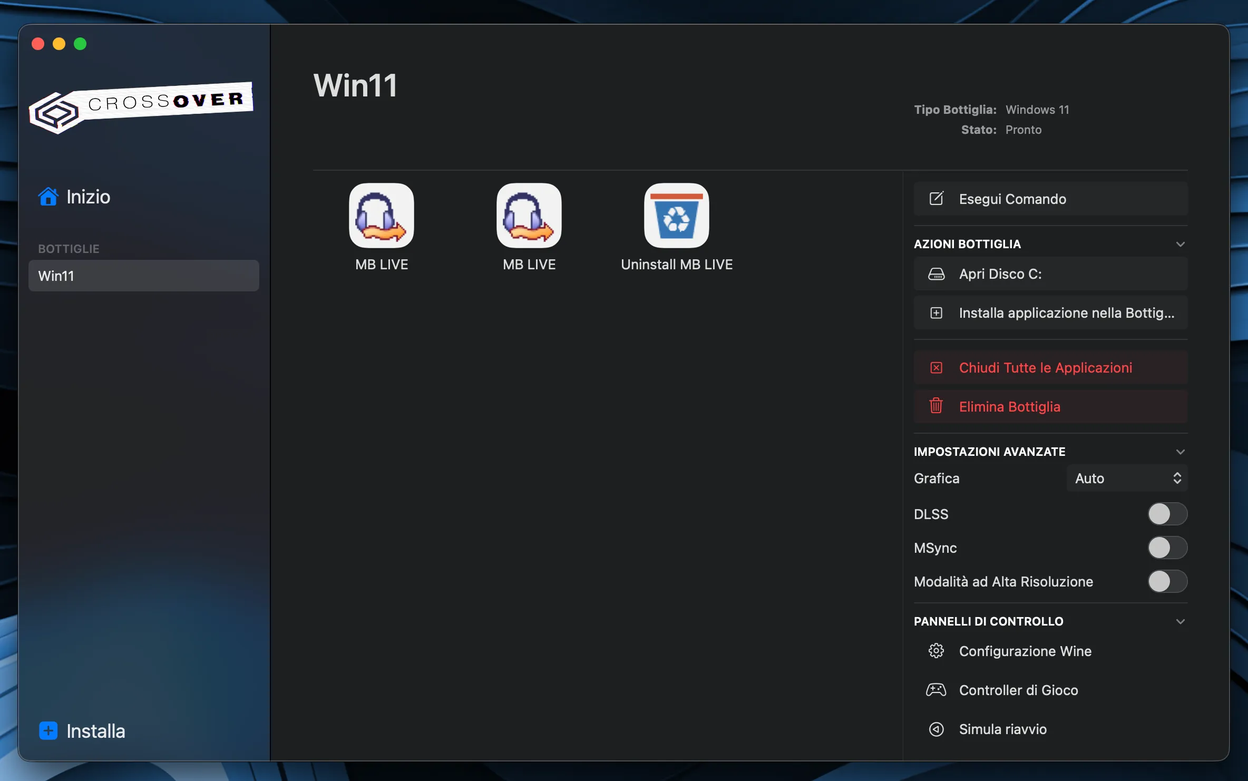Click the restart icon for Simula riavvio
This screenshot has width=1248, height=781.
pos(937,729)
